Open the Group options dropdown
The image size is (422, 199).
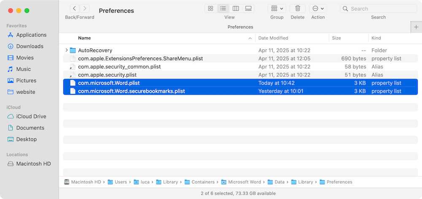277,8
